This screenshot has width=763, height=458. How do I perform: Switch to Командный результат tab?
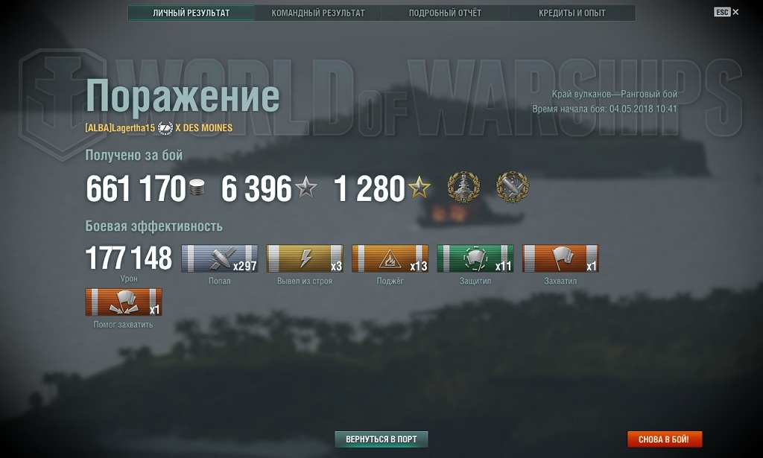317,13
